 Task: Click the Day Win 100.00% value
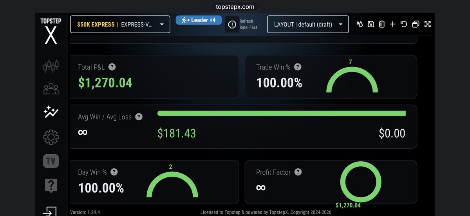coord(101,188)
